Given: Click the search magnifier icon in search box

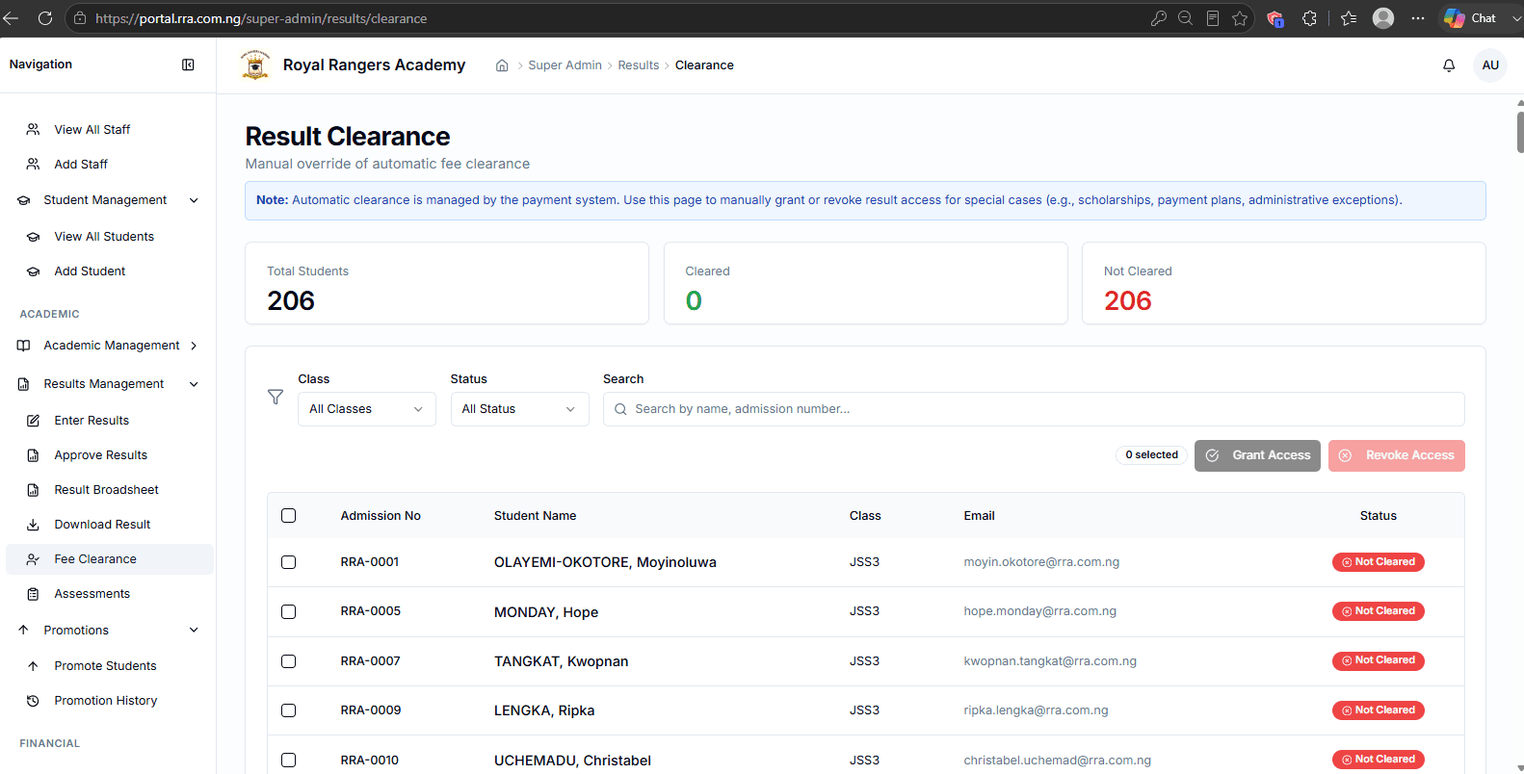Looking at the screenshot, I should (x=621, y=409).
